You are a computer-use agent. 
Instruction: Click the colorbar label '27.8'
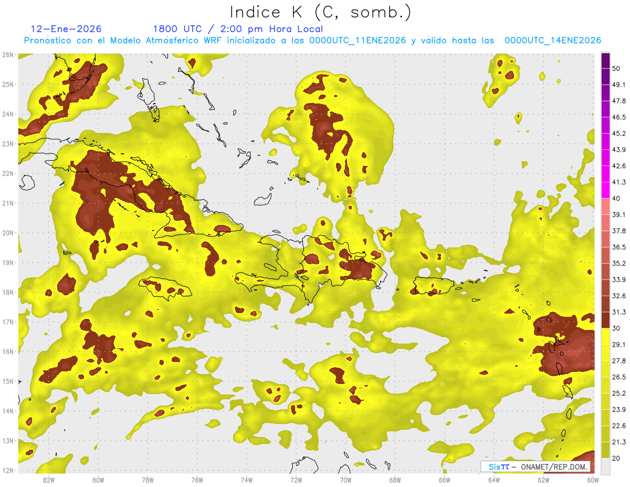[x=619, y=361]
